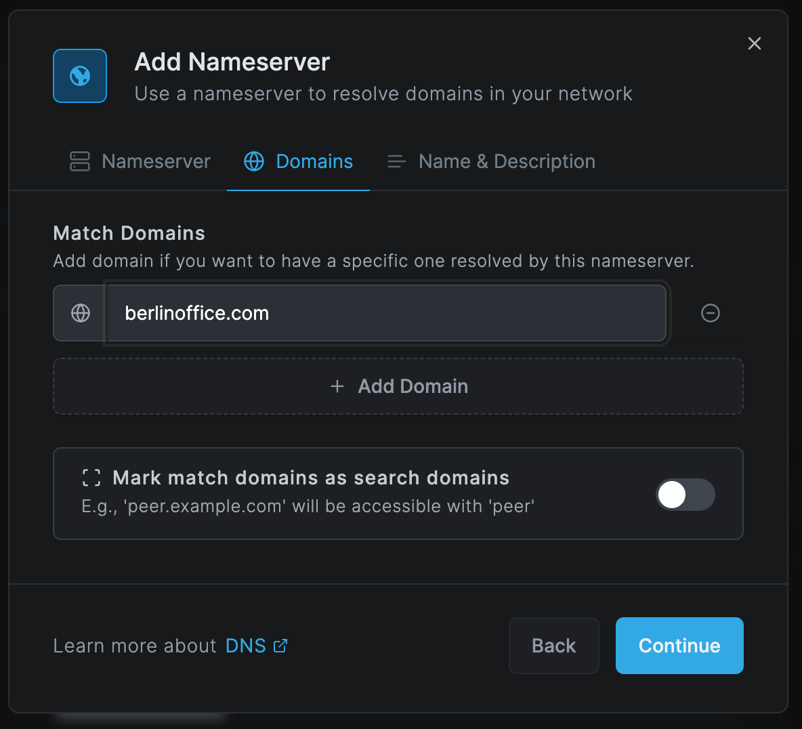Image resolution: width=802 pixels, height=729 pixels.
Task: Click the Add Domain button
Action: pyautogui.click(x=398, y=386)
